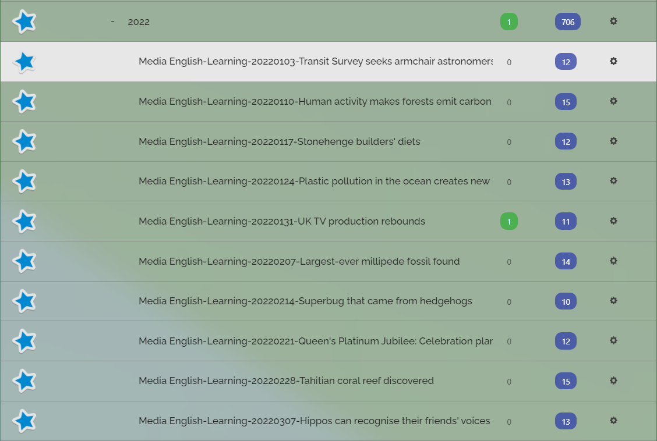Open settings gear for 2022 folder

613,21
